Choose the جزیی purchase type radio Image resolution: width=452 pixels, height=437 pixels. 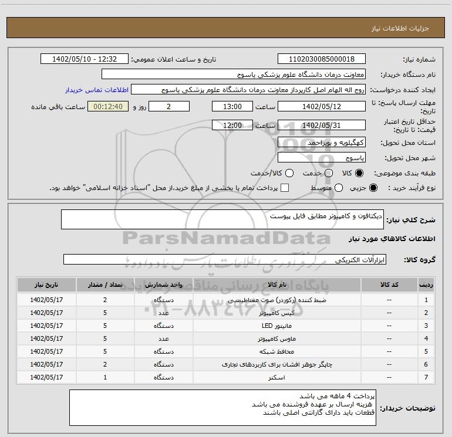[373, 188]
